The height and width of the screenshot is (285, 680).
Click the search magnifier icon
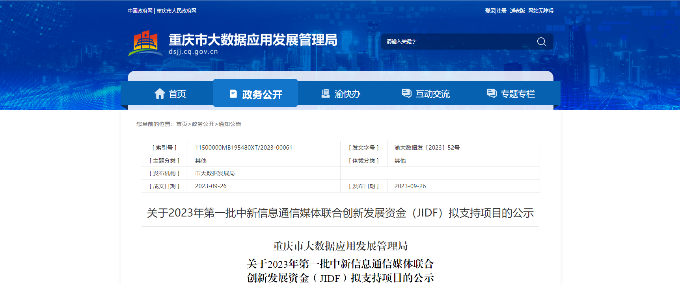(541, 42)
